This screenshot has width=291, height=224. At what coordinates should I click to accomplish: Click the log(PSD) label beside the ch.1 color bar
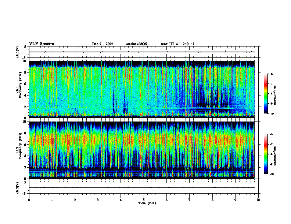[x=275, y=96]
